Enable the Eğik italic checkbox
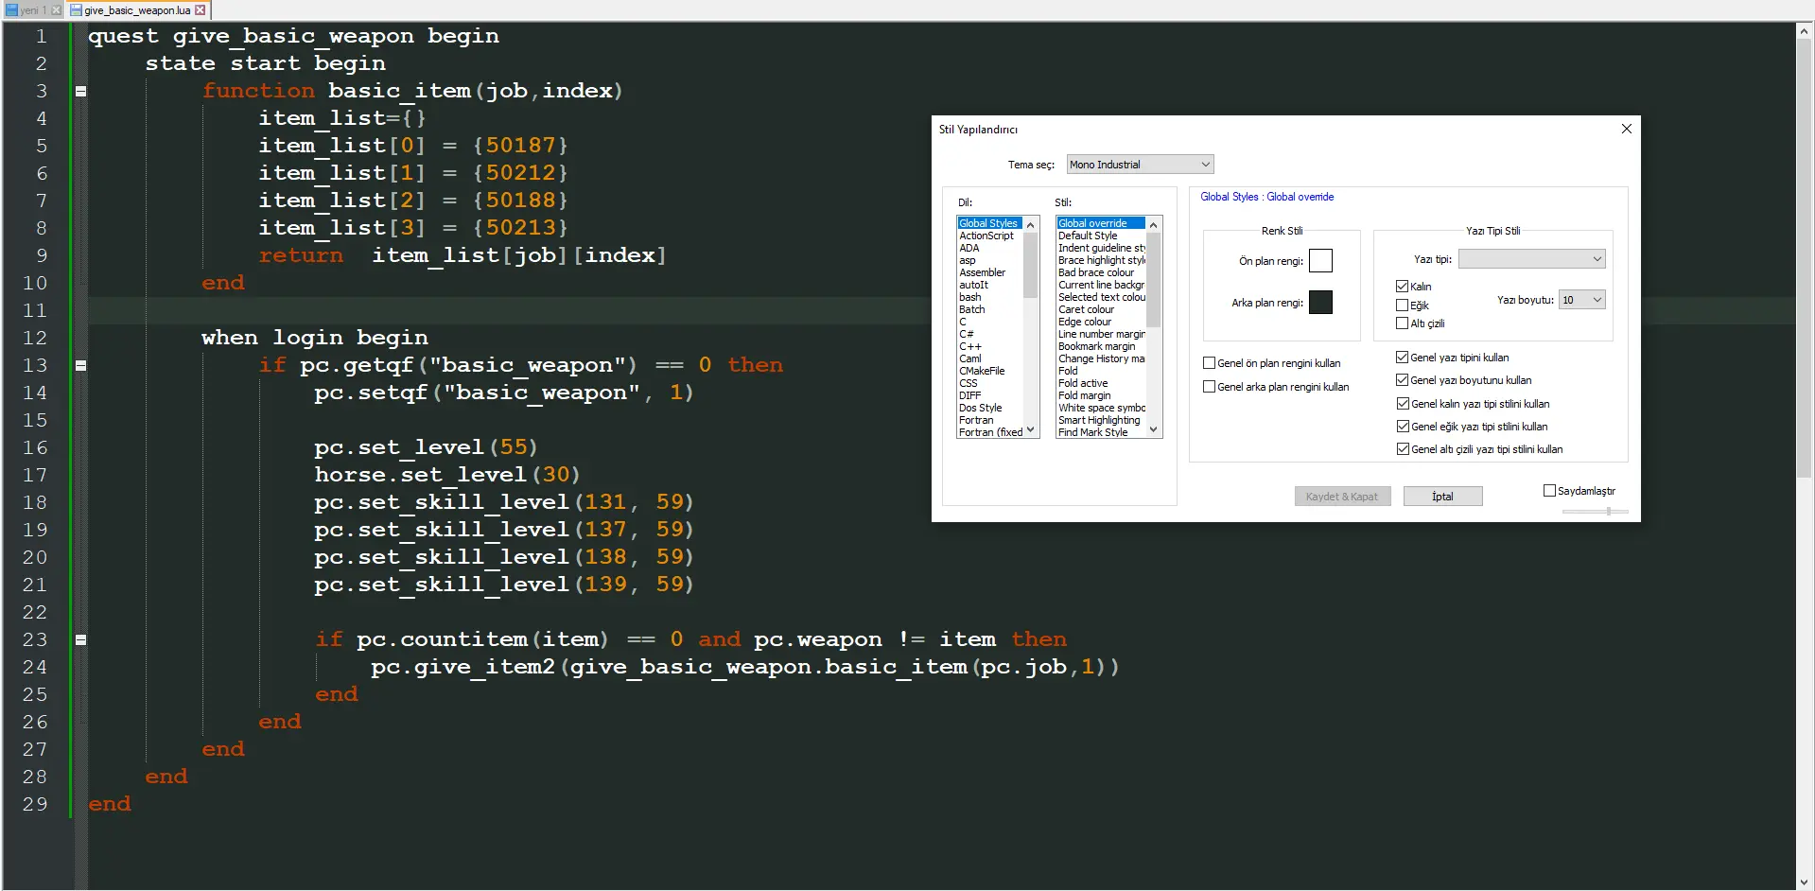The width and height of the screenshot is (1815, 891). [1402, 306]
